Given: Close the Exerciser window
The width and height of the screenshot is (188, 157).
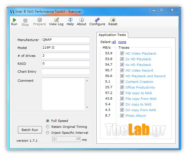Looking at the screenshot, I should [x=172, y=10].
